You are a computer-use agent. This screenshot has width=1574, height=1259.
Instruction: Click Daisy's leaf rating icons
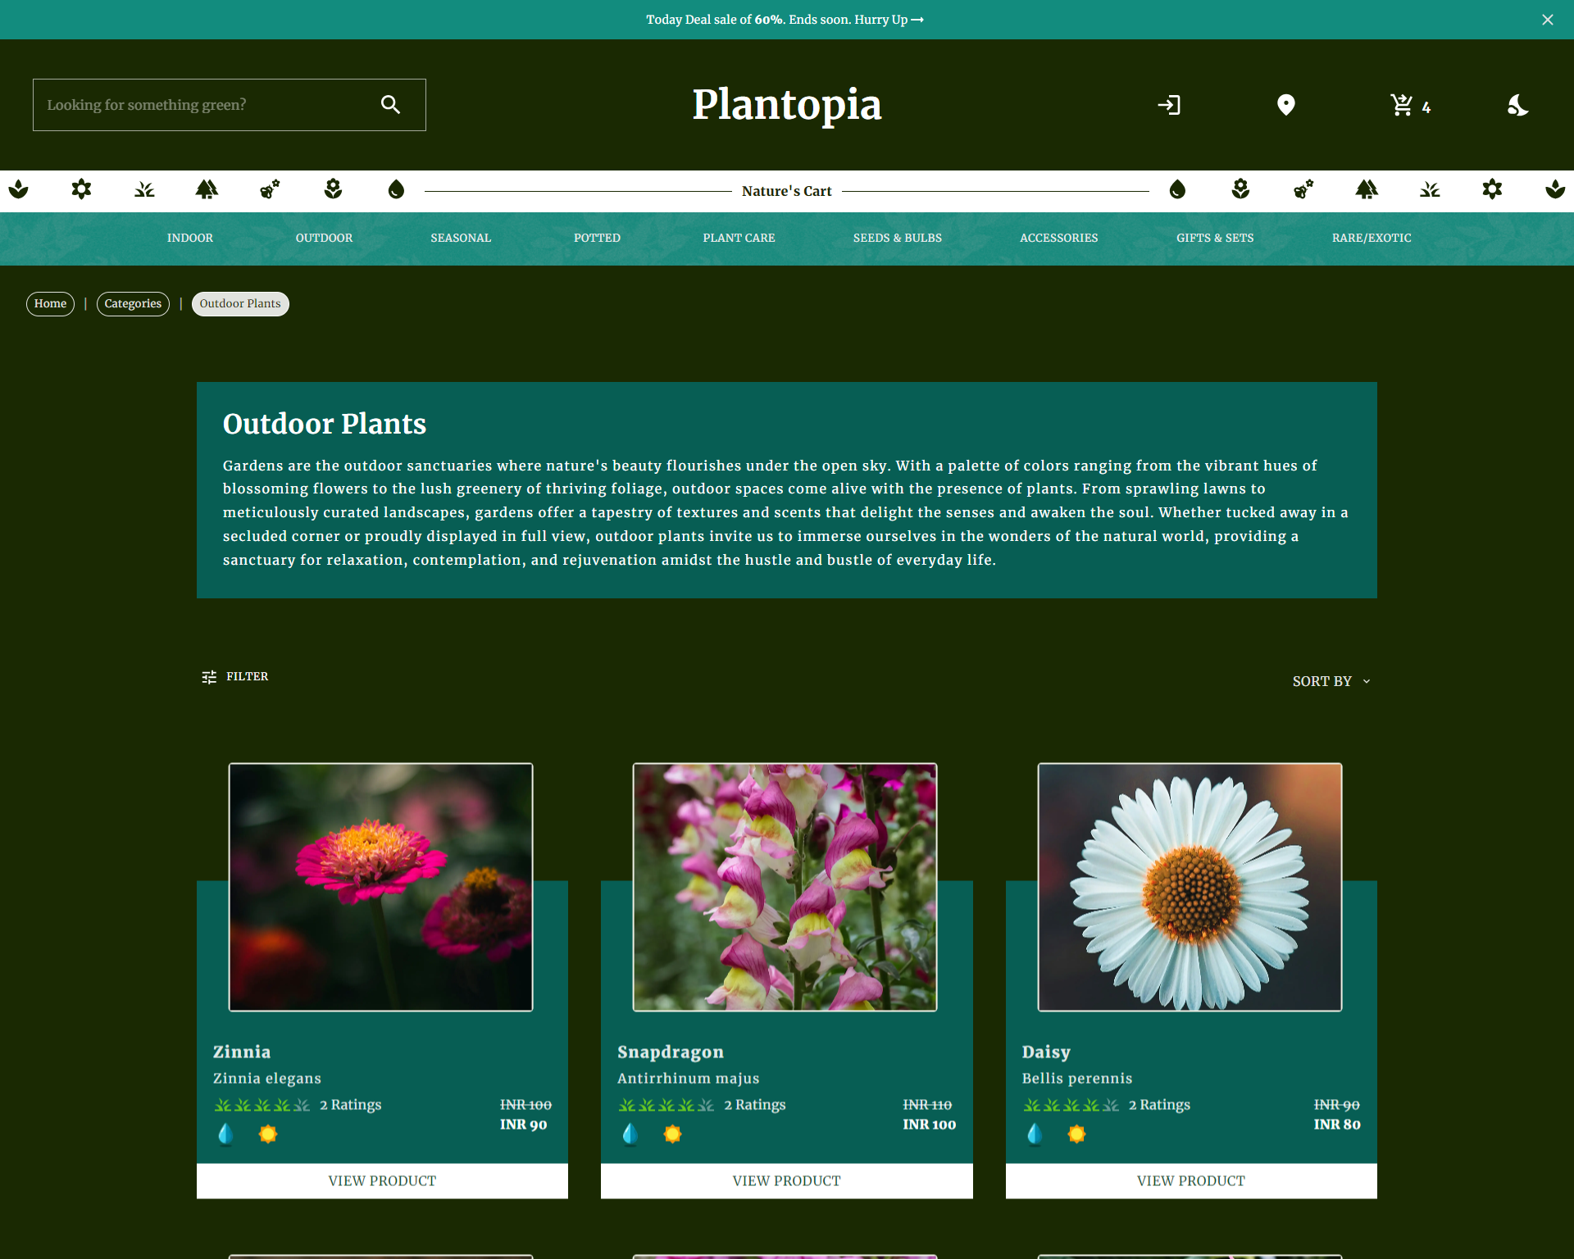(x=1071, y=1105)
